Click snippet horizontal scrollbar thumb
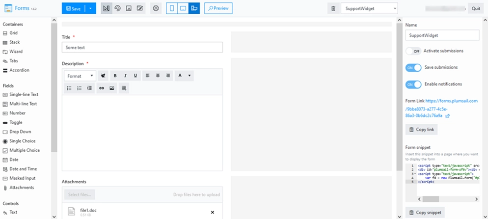This screenshot has width=488, height=219. point(431,199)
